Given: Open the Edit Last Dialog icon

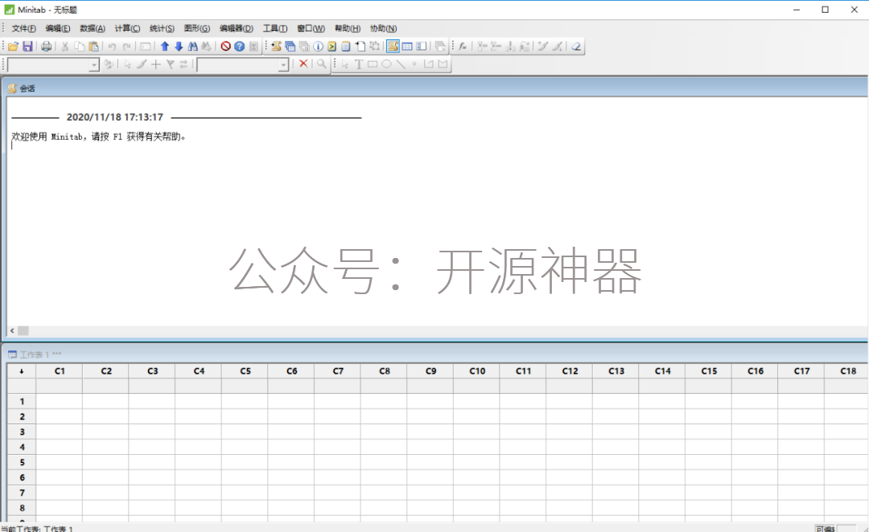Looking at the screenshot, I should coord(145,47).
